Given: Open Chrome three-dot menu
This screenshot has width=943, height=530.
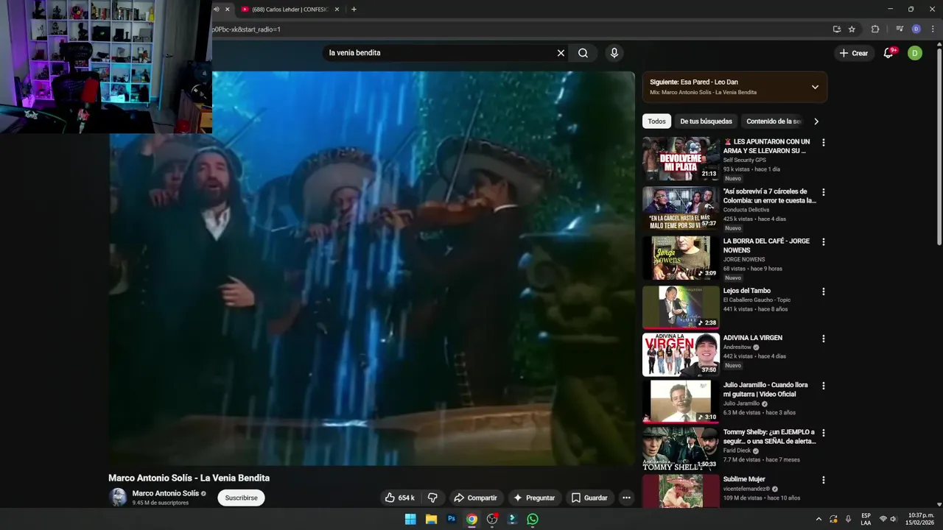Looking at the screenshot, I should [x=933, y=29].
